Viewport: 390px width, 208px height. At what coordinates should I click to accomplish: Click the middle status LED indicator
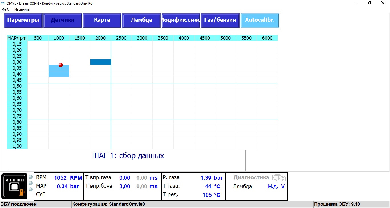pyautogui.click(x=31, y=183)
